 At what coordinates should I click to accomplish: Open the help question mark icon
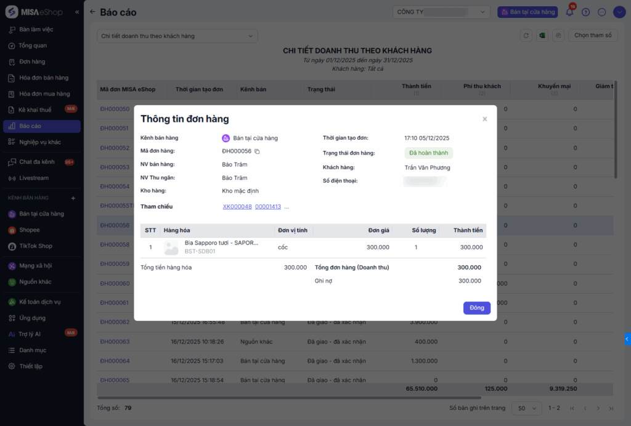pyautogui.click(x=585, y=12)
